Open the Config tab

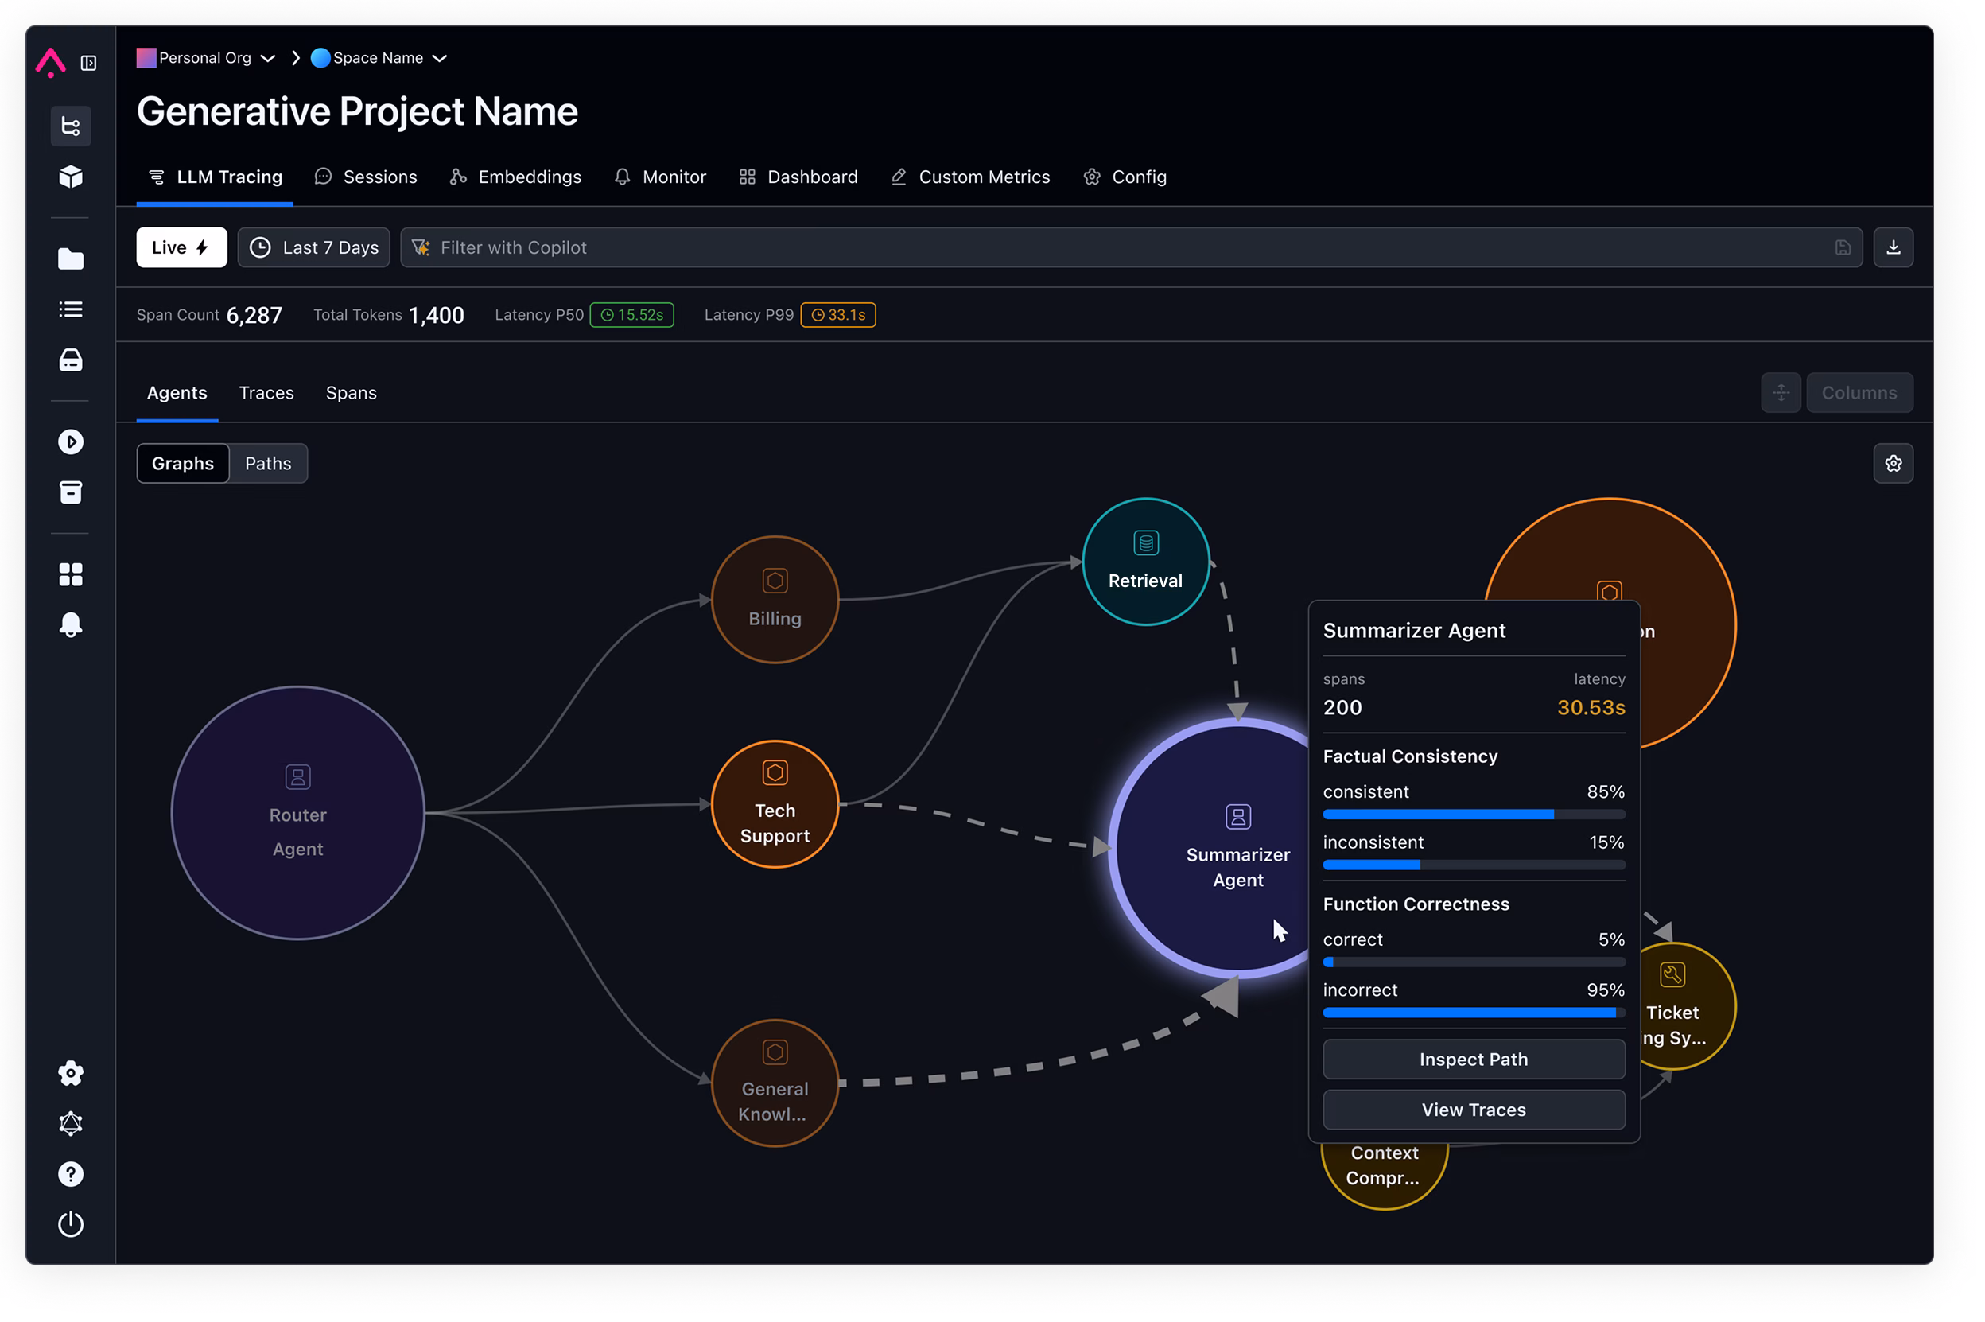(x=1125, y=177)
